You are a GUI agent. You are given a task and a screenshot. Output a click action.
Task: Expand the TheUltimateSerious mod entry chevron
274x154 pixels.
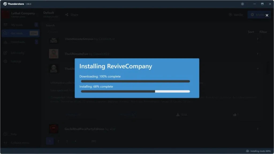(x=258, y=39)
